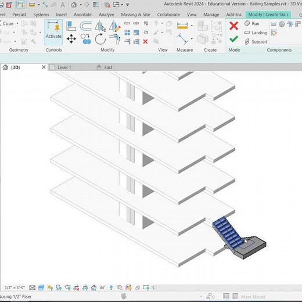Open the Manage ribbon tab
302x302 pixels.
point(211,15)
